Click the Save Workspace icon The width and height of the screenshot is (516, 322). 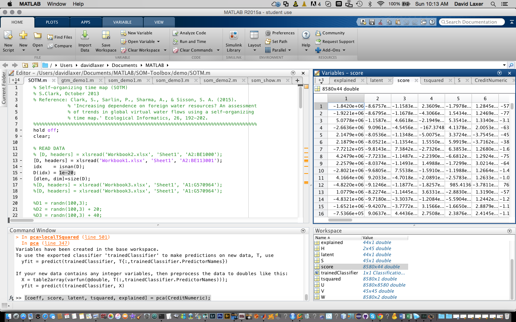106,35
